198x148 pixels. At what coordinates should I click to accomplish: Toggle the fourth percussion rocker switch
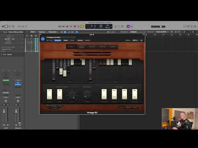(135, 94)
